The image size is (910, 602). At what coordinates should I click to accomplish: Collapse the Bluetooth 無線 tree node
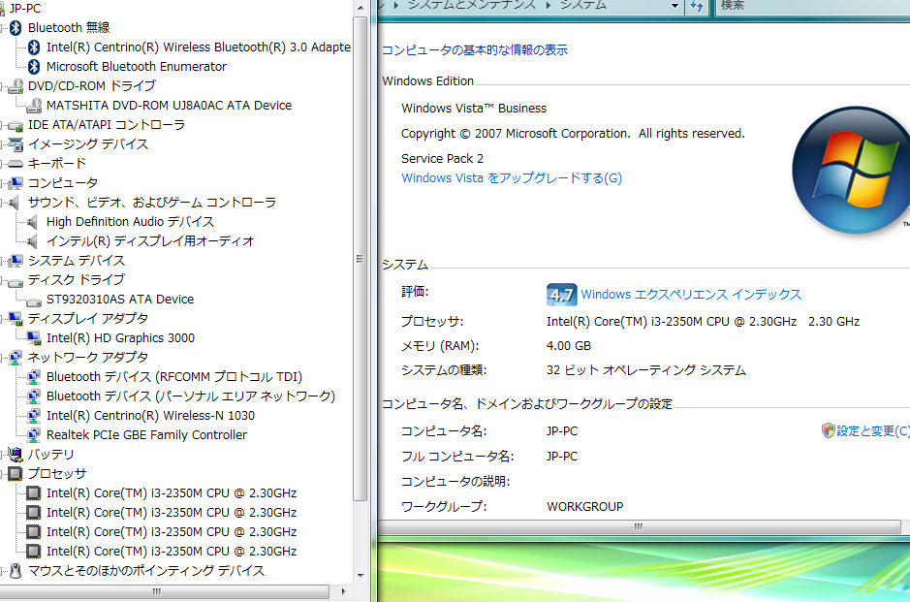pyautogui.click(x=3, y=28)
